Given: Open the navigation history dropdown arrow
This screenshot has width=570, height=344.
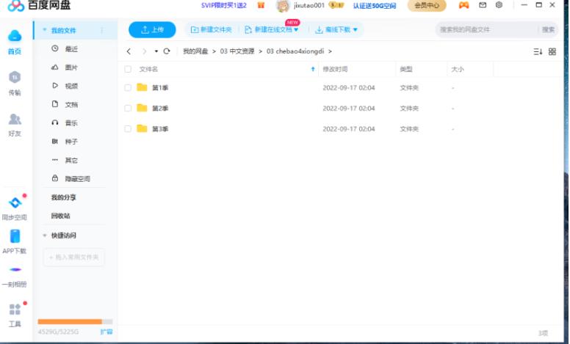Looking at the screenshot, I should 156,51.
